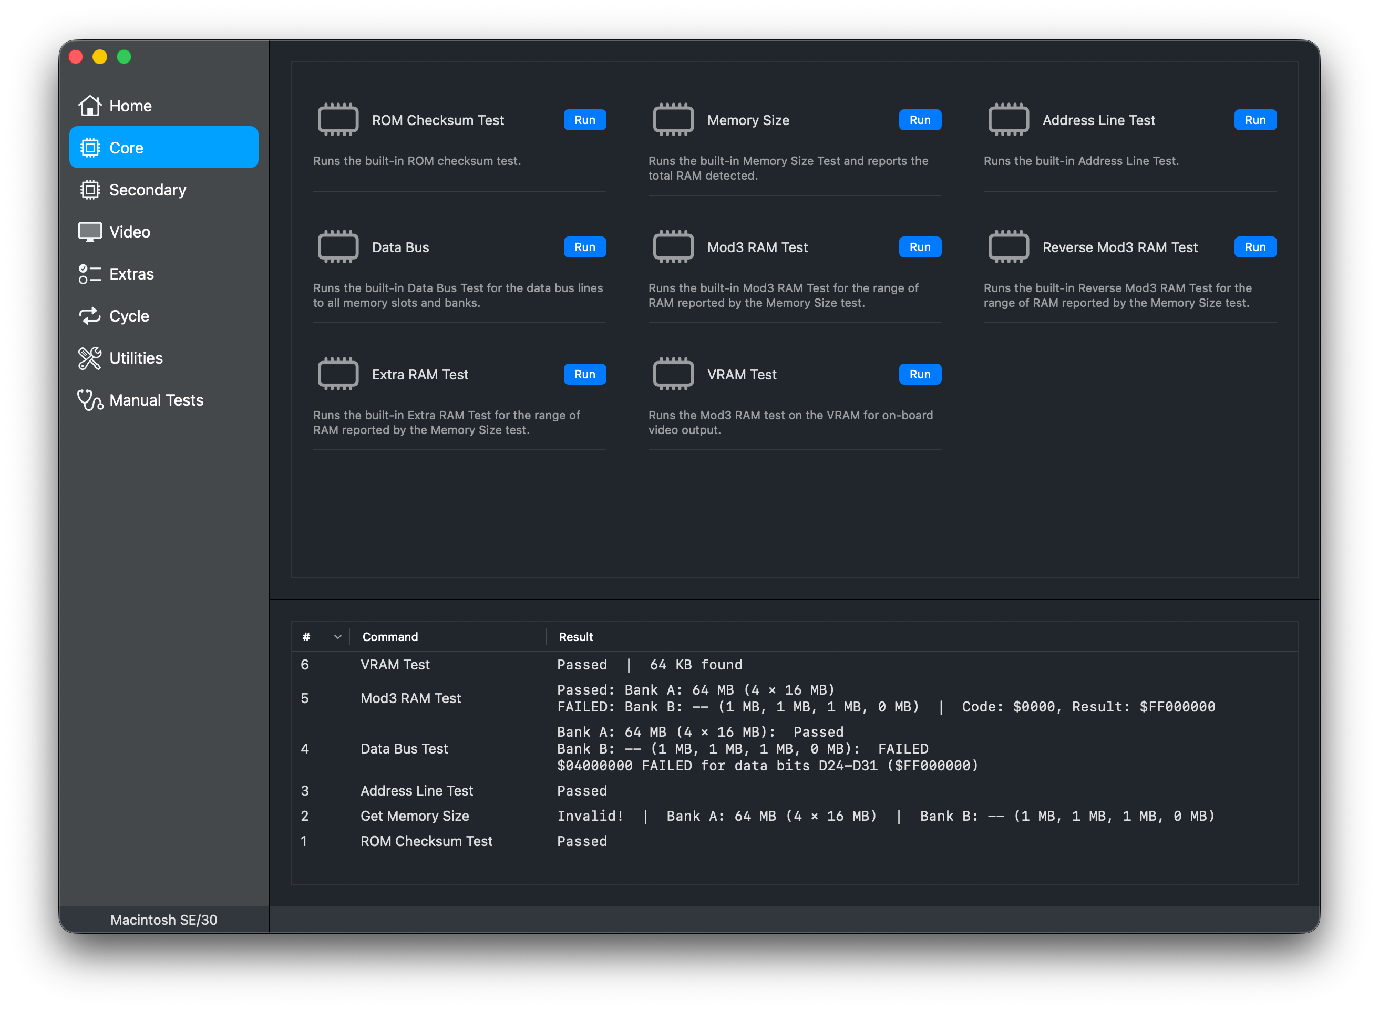This screenshot has height=1011, width=1379.
Task: Click the Home house icon in sidebar
Action: (89, 106)
